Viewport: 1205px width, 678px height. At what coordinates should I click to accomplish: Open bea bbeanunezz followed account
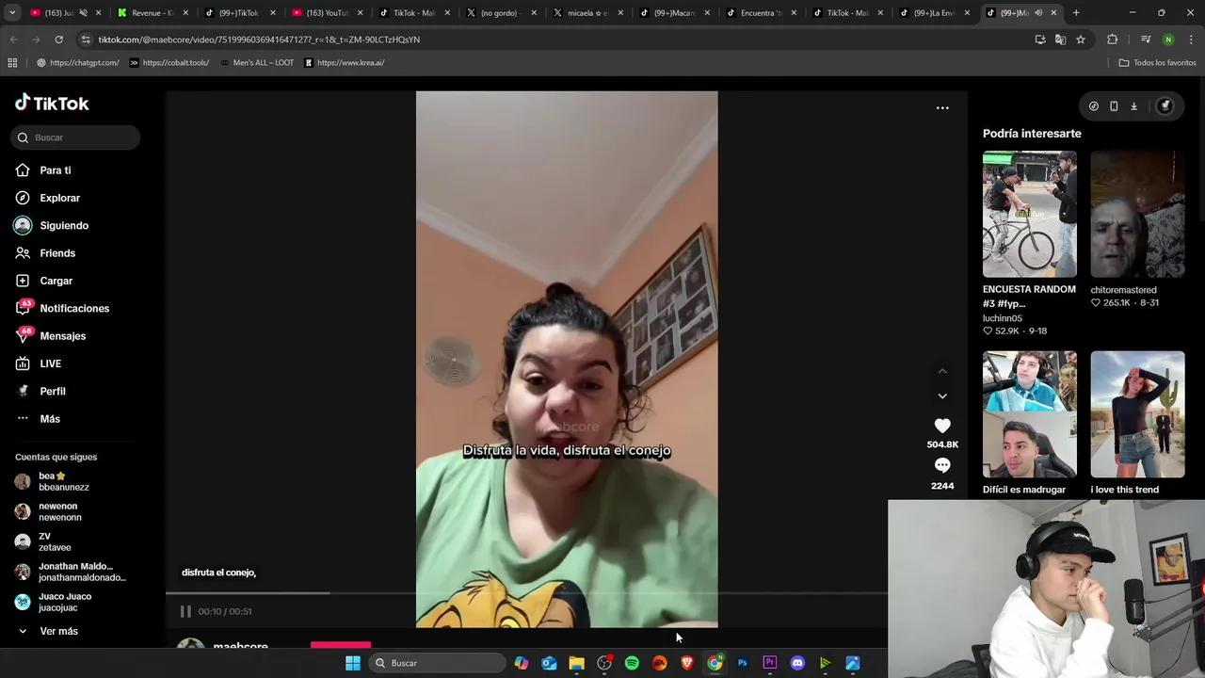point(64,481)
